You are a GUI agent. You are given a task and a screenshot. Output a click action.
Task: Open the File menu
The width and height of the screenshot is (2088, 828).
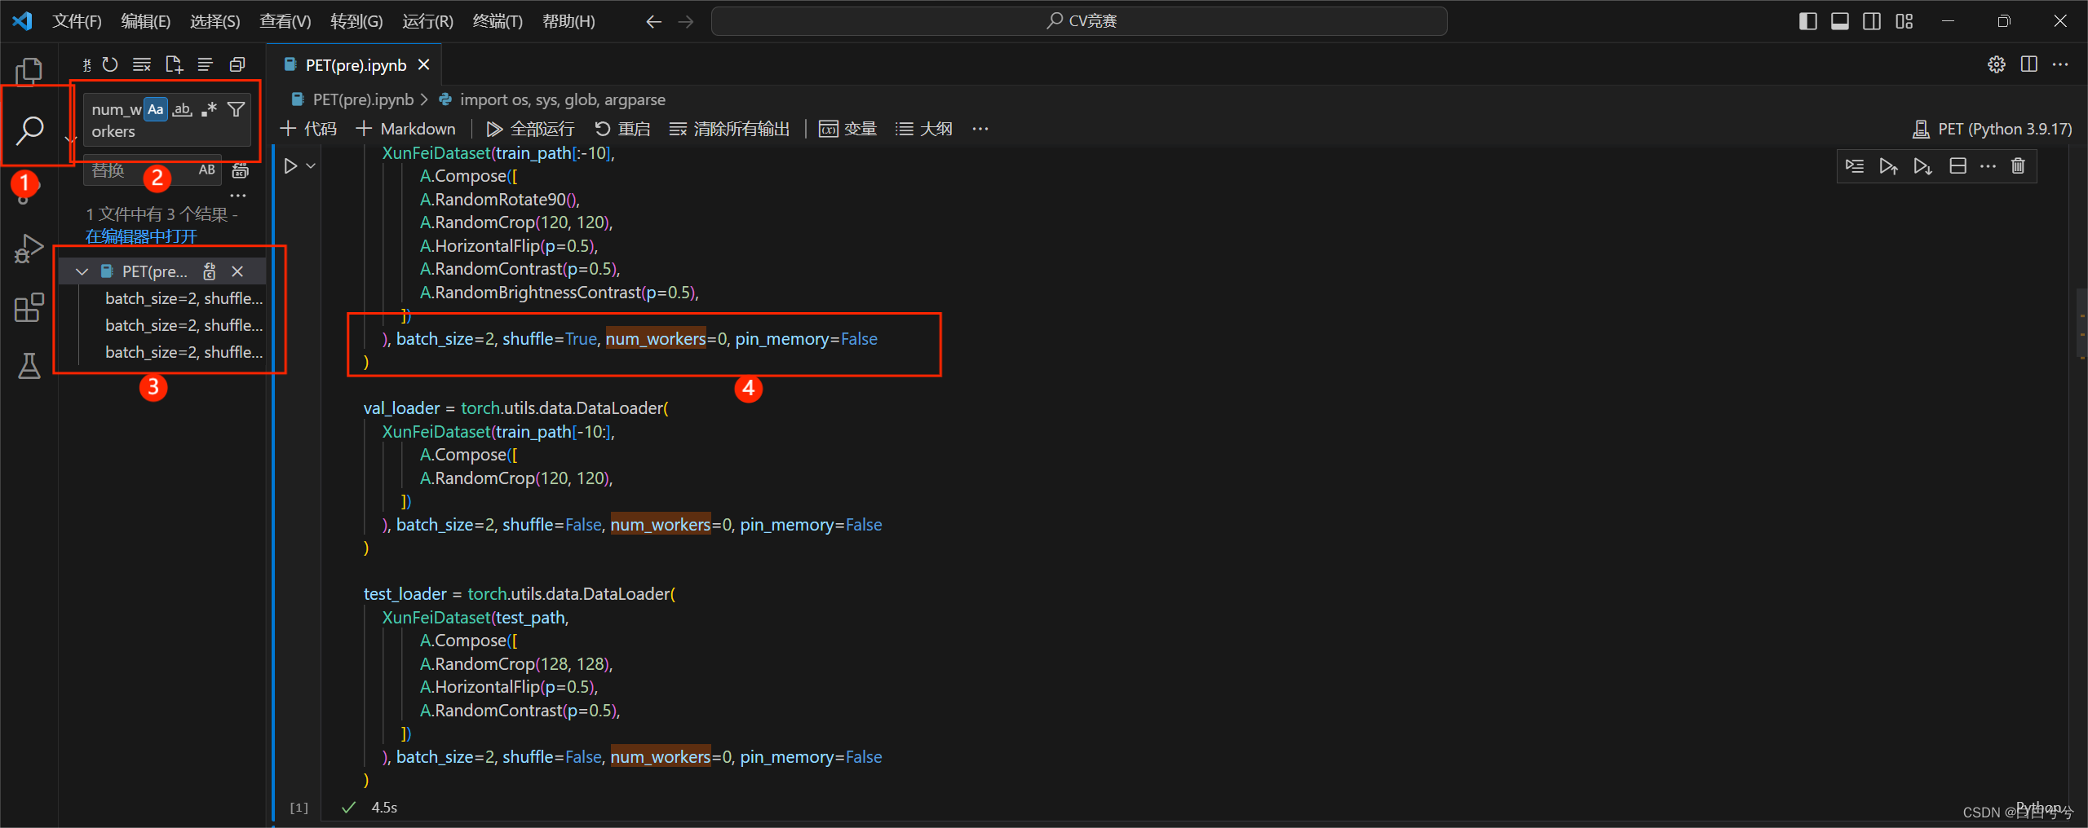77,21
